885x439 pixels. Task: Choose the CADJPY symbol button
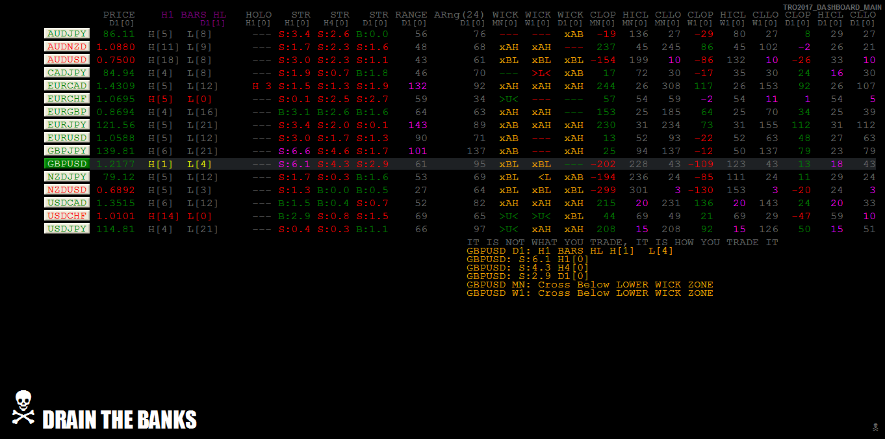[x=67, y=72]
